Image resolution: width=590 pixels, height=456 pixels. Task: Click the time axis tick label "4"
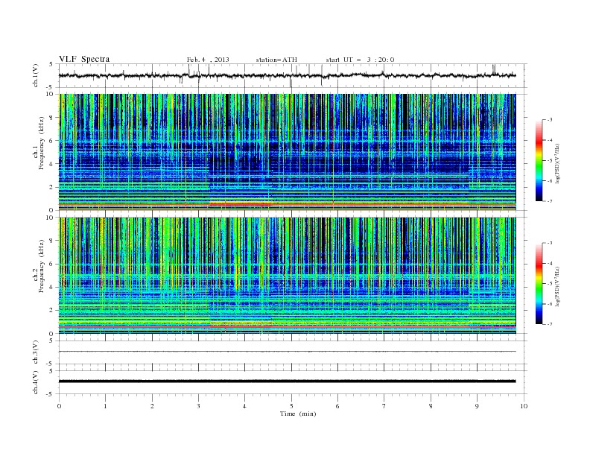point(244,406)
